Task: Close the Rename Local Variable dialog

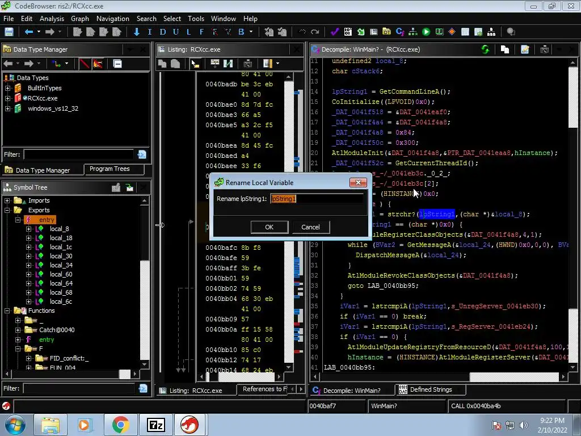Action: [x=359, y=182]
